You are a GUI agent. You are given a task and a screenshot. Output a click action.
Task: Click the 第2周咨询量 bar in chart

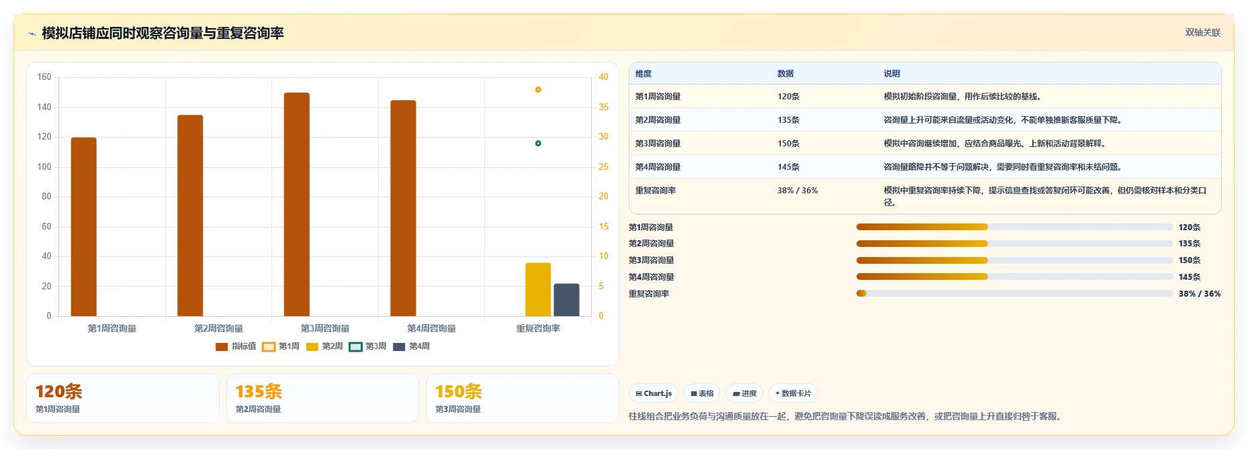pyautogui.click(x=190, y=215)
